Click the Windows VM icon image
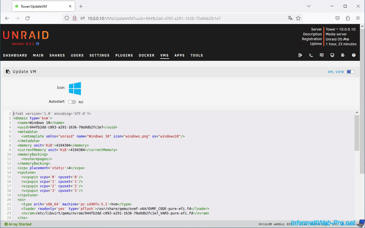This screenshot has width=365, height=228. click(x=75, y=89)
